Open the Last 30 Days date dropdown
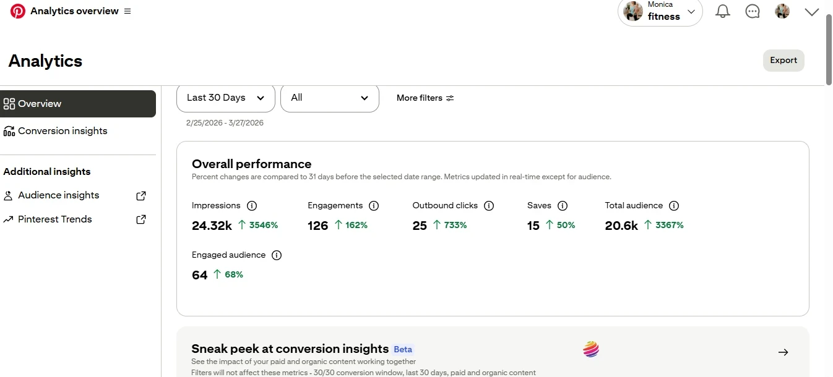The height and width of the screenshot is (377, 833). click(x=225, y=98)
